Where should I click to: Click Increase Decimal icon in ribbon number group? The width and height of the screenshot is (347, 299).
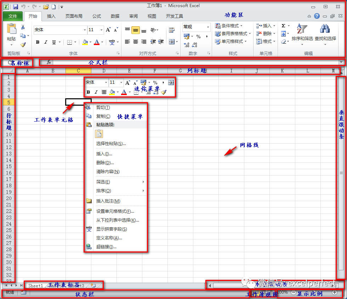point(187,45)
